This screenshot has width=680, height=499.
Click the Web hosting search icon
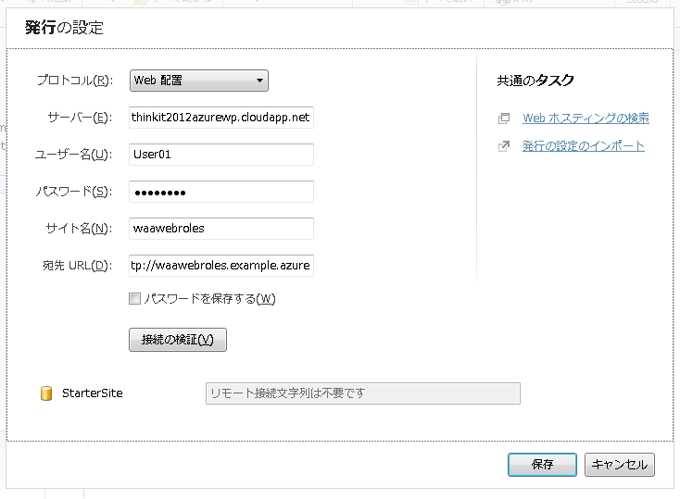pyautogui.click(x=504, y=119)
